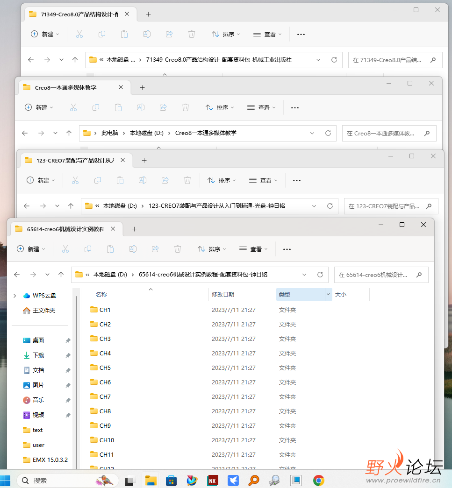
Task: Close the 65614-creo6机械设计实例教程 tab
Action: [113, 229]
